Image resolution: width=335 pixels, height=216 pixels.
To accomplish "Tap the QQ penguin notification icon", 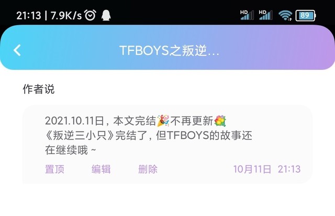I will [x=106, y=15].
